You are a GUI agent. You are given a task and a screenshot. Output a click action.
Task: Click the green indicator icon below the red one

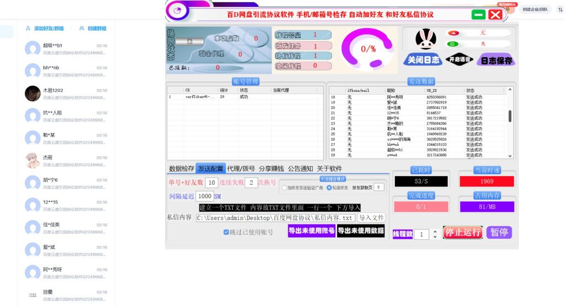click(453, 44)
